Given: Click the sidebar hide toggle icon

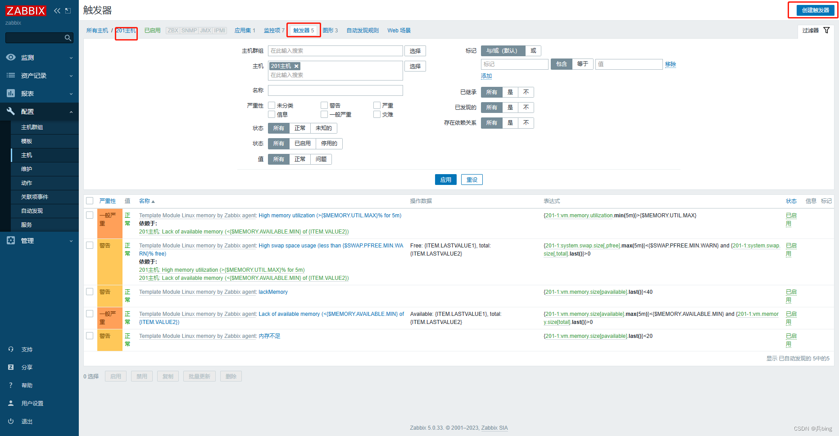Looking at the screenshot, I should (68, 11).
